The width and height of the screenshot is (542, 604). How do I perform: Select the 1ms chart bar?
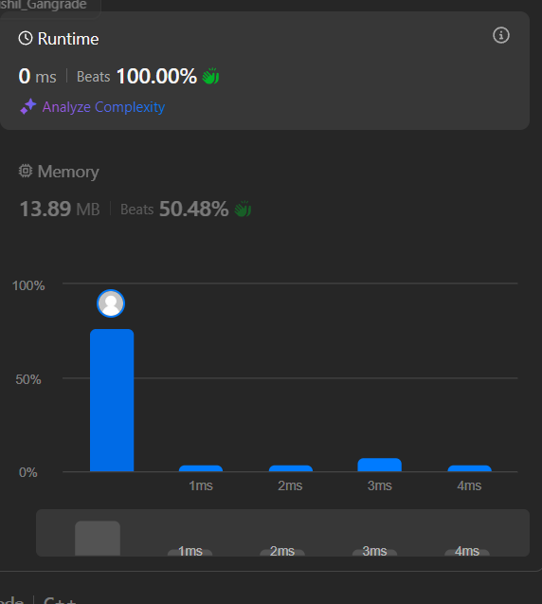(201, 468)
